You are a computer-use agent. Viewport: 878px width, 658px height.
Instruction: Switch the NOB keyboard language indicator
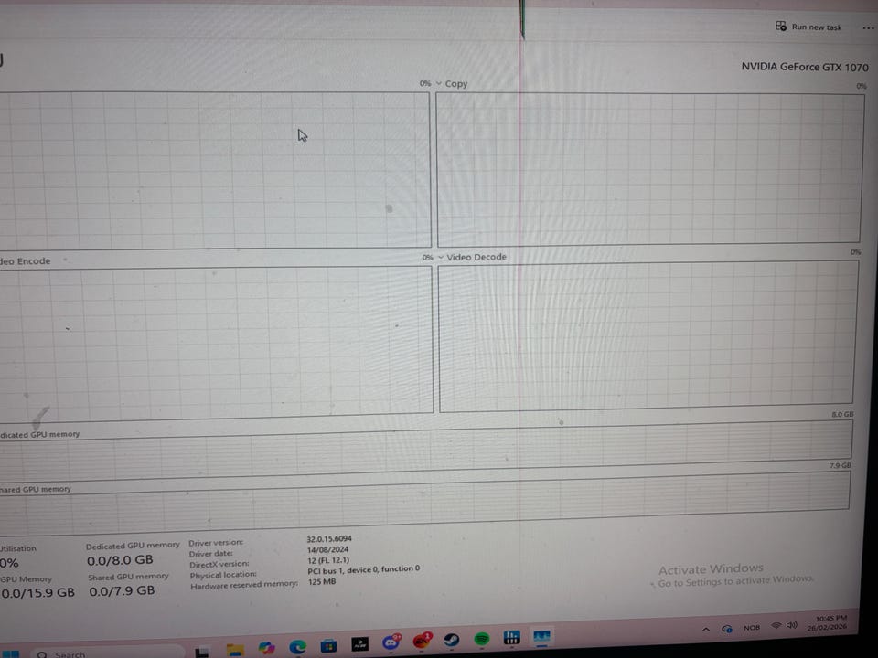pos(752,628)
